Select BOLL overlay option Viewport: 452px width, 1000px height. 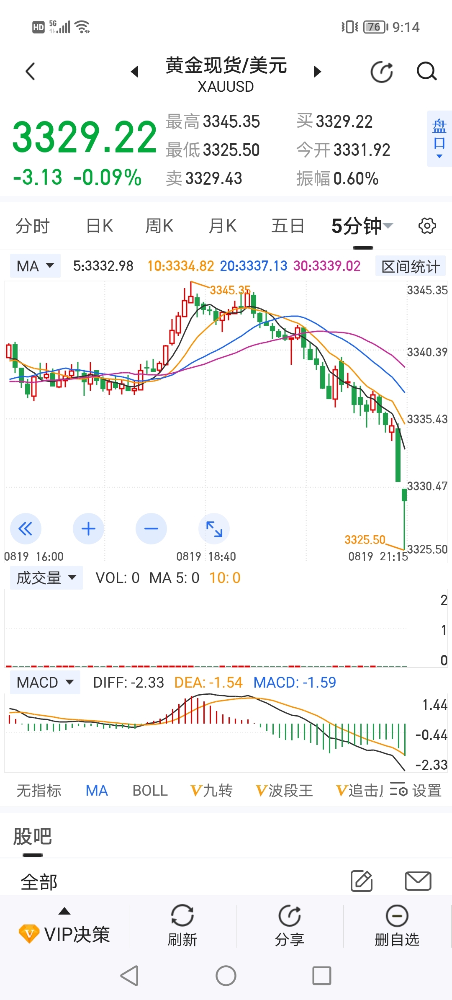pos(150,791)
